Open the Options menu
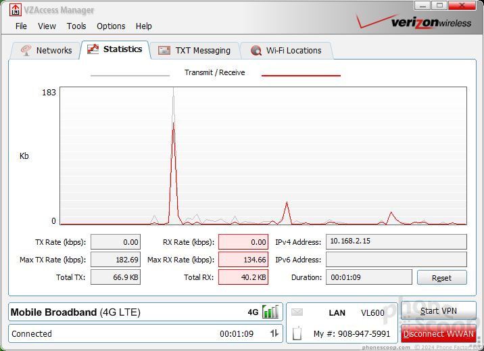Viewport: 484px width, 351px height. [111, 26]
